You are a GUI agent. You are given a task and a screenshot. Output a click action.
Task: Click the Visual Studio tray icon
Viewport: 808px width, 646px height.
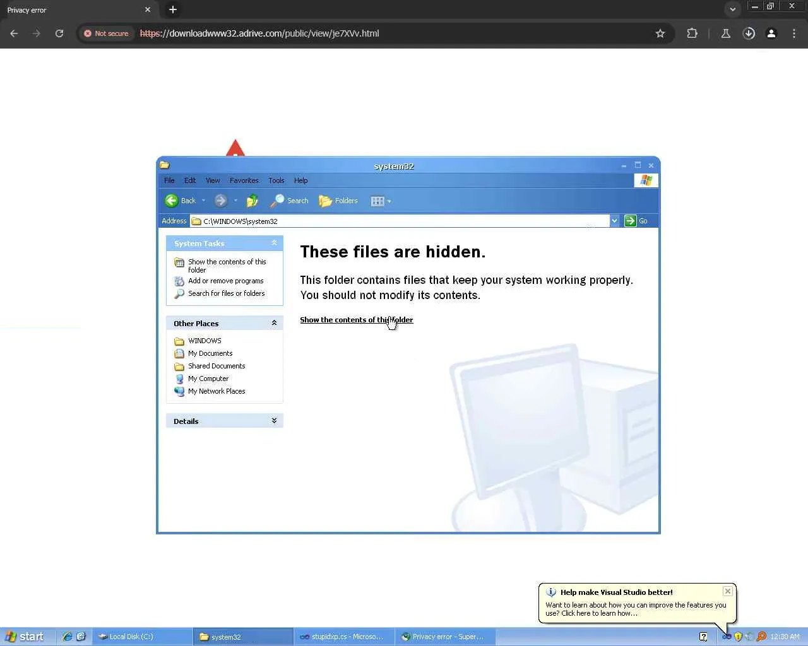pos(727,637)
